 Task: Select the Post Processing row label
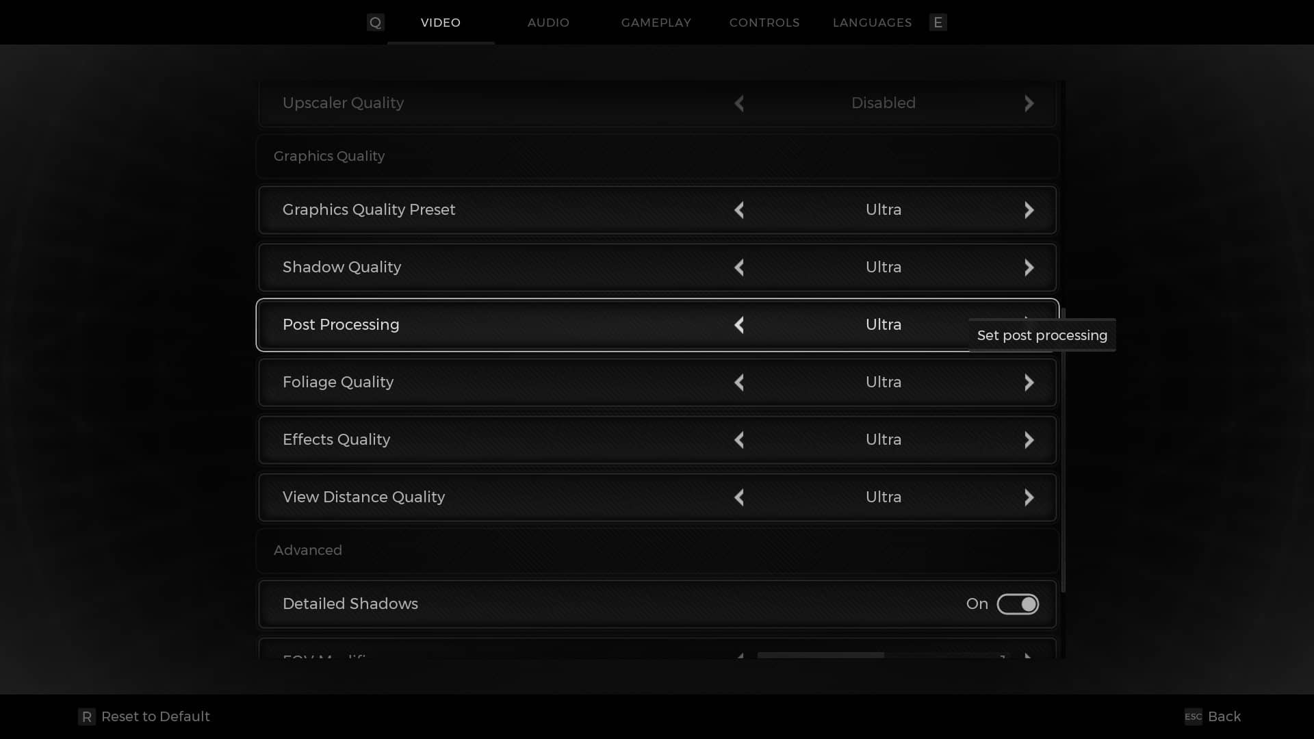coord(341,325)
